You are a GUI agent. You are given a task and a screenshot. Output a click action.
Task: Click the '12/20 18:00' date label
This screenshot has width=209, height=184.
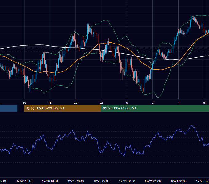50,181
